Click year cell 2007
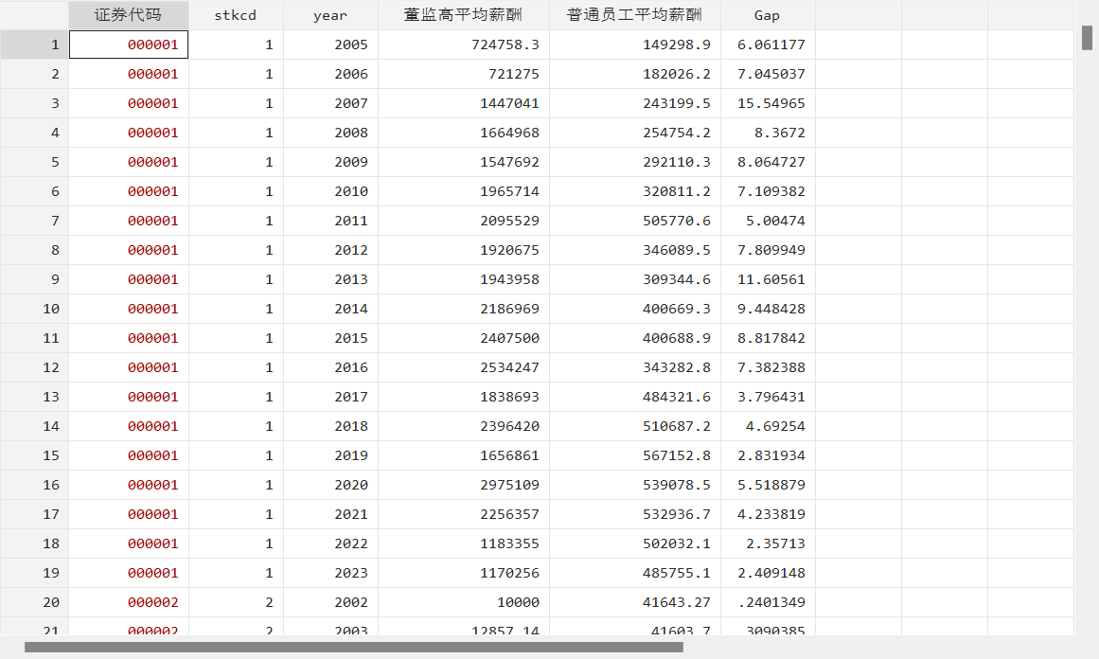1099x659 pixels. click(x=330, y=103)
